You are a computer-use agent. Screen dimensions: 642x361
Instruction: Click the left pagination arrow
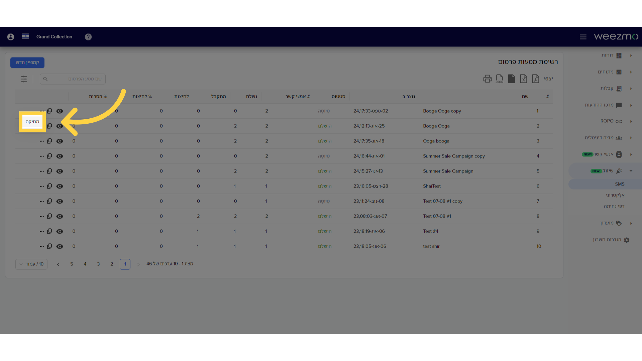click(x=58, y=264)
